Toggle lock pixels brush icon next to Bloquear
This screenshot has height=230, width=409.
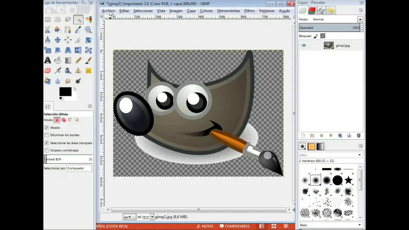click(316, 36)
